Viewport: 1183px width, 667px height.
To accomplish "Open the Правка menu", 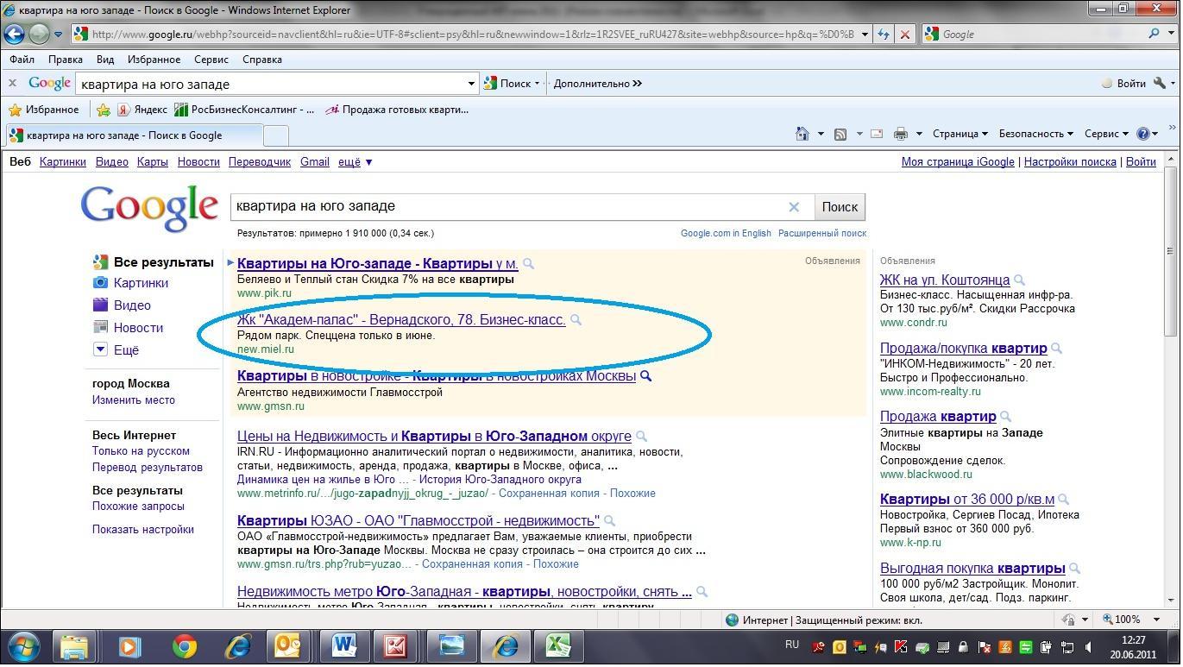I will tap(66, 60).
